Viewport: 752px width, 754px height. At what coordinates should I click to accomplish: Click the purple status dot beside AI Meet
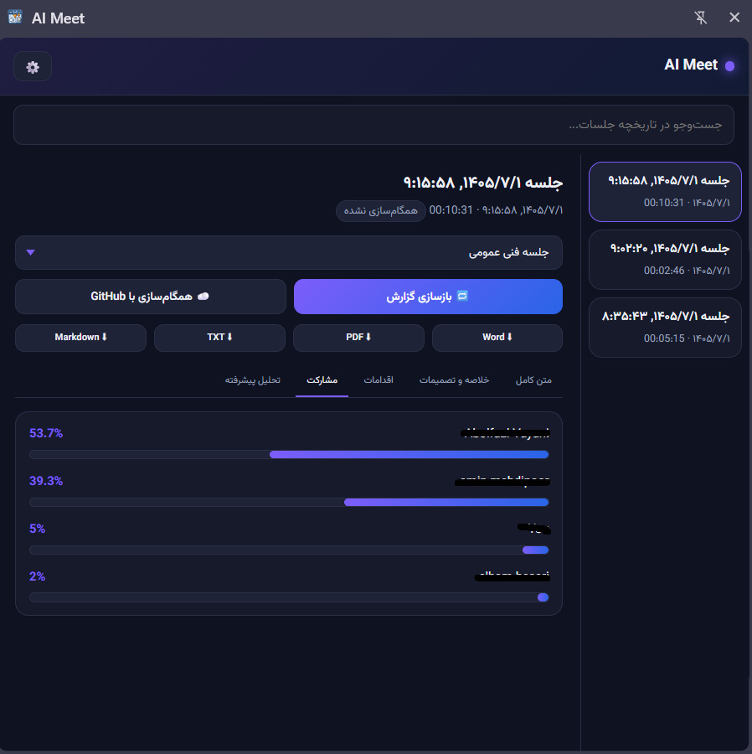tap(729, 66)
